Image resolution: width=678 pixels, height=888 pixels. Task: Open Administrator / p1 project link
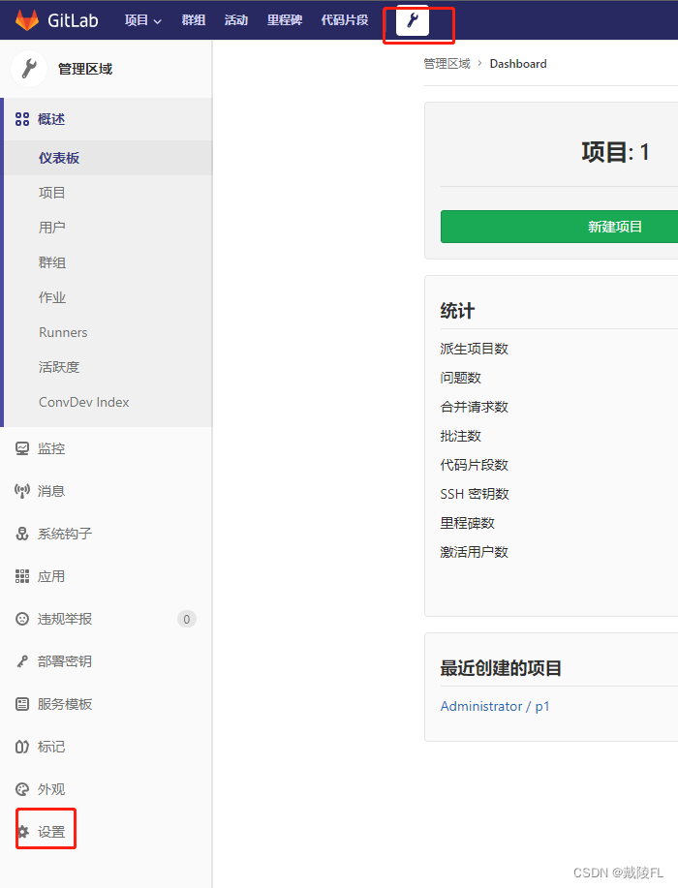[495, 706]
